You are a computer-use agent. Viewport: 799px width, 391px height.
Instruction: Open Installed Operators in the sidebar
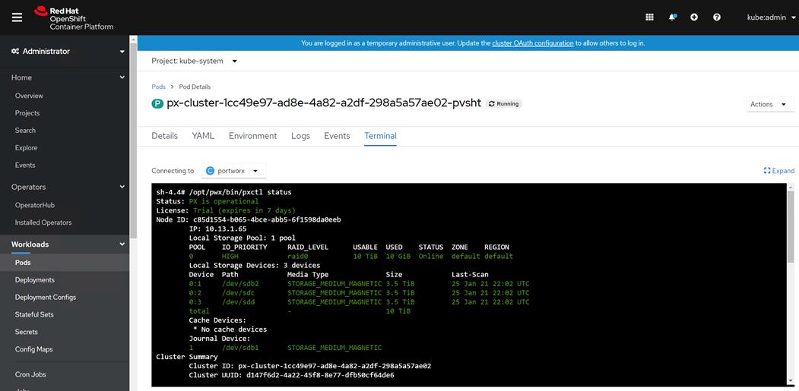[x=43, y=222]
